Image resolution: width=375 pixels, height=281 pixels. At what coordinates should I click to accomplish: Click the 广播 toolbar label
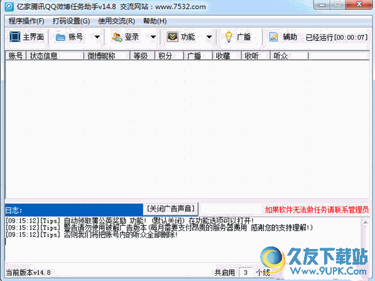tap(244, 37)
